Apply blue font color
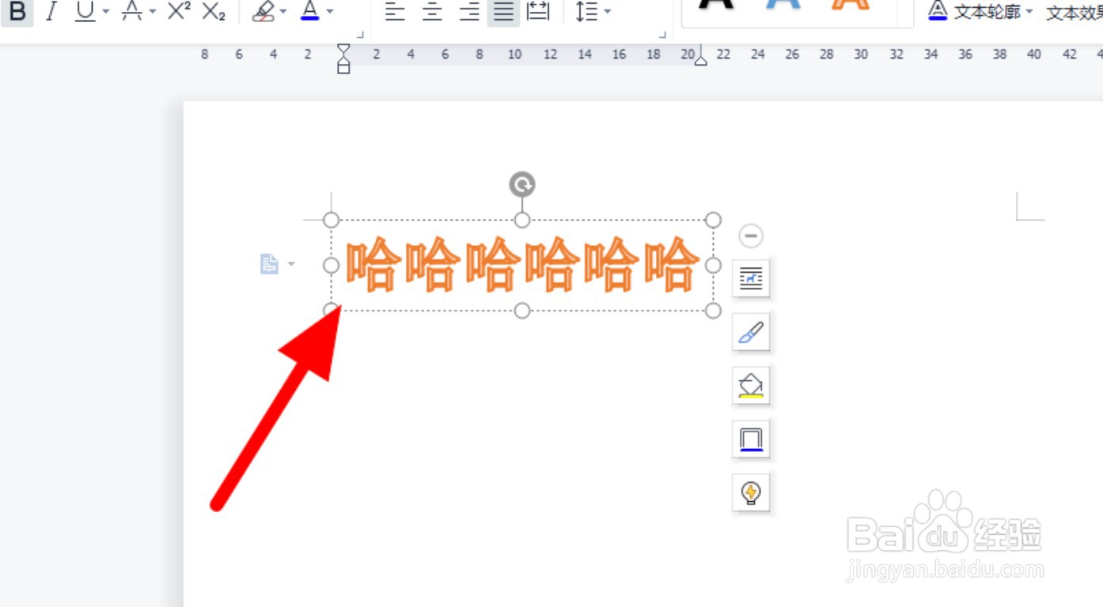 pos(310,12)
